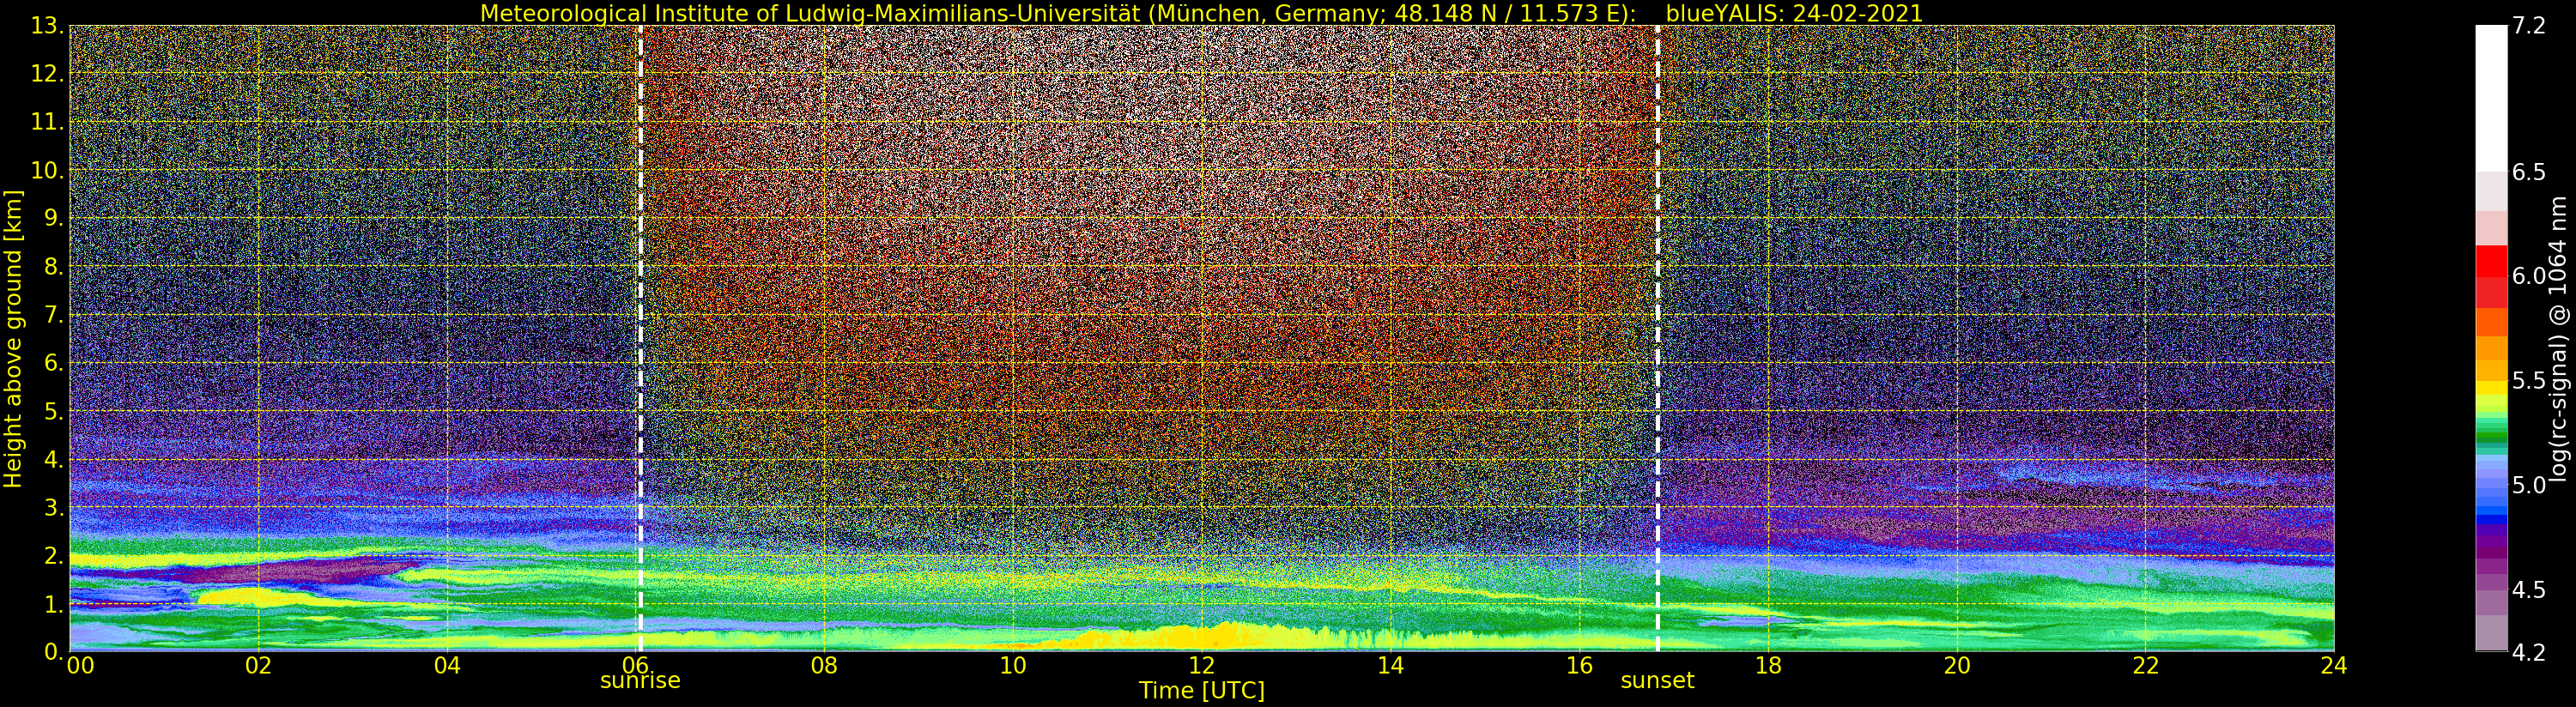Pick the bright red band on the colorbar
The image size is (2576, 707).
tap(2491, 260)
